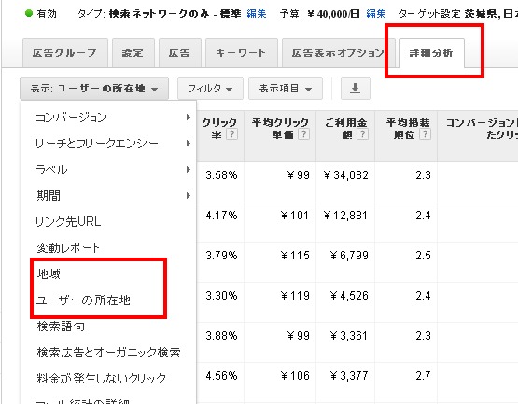Viewport: 518px width, 404px height.
Task: Open the 表示項目 dropdown
Action: (x=285, y=89)
